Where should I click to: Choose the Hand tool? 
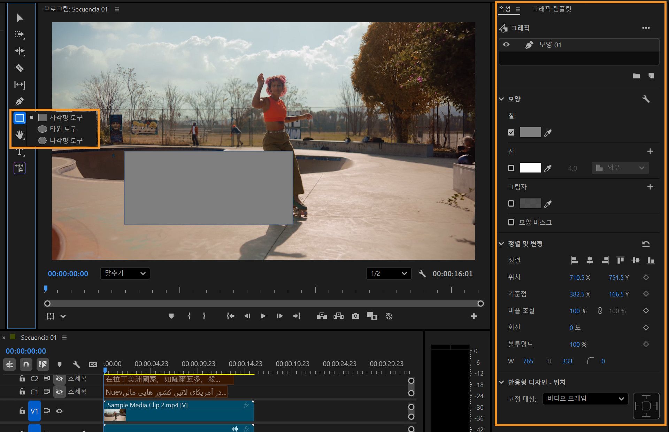(20, 134)
